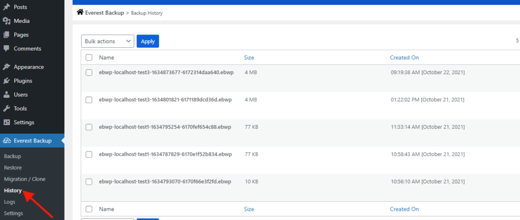Click the Posts pin icon
The width and height of the screenshot is (520, 220).
tap(6, 7)
